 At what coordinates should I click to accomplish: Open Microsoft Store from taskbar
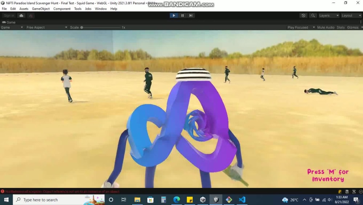150,200
